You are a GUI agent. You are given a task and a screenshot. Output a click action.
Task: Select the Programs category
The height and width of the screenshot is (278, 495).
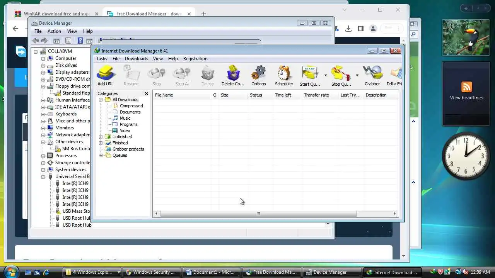pos(128,124)
